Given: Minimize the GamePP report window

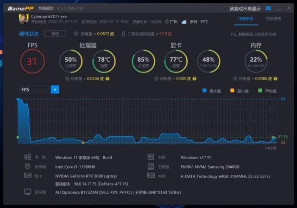Looking at the screenshot, I should pyautogui.click(x=278, y=9).
